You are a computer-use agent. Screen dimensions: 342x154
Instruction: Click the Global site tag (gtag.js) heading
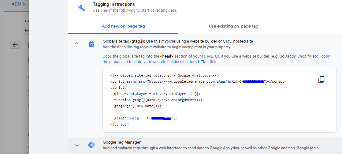pyautogui.click(x=124, y=41)
